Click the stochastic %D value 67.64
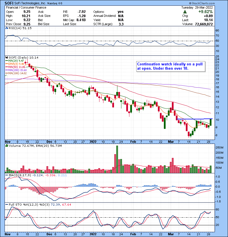228x237 pixels. coord(66,204)
